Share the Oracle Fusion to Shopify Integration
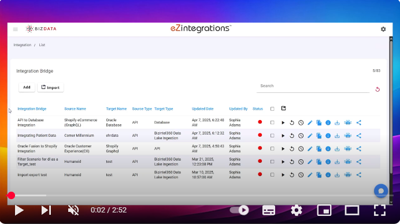 (x=359, y=149)
